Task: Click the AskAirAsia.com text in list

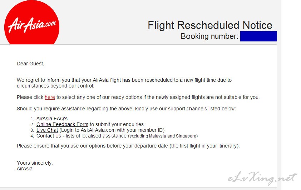Action: pos(98,130)
